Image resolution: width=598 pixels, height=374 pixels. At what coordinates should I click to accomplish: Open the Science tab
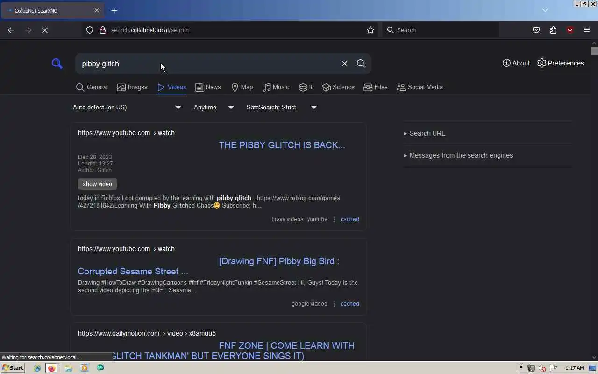point(338,87)
